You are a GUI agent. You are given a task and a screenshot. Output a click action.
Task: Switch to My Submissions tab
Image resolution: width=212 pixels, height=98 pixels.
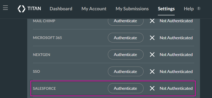[132, 9]
